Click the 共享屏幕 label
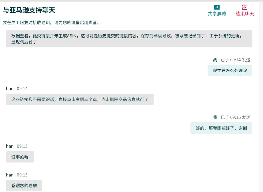The height and width of the screenshot is (192, 263). pos(217,13)
